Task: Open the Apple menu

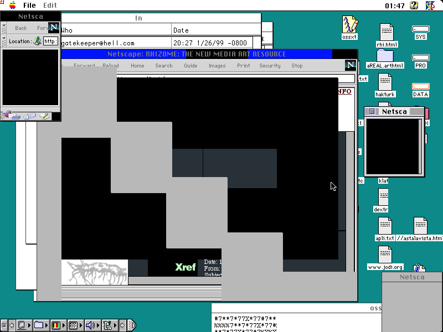Action: tap(12, 5)
